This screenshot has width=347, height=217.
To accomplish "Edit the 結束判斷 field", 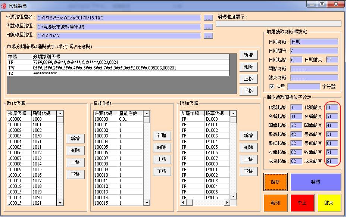I will point(314,78).
